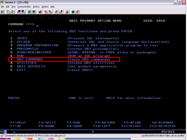Click the Help index toolbar icon
This screenshot has width=187, height=140.
pos(78,12)
